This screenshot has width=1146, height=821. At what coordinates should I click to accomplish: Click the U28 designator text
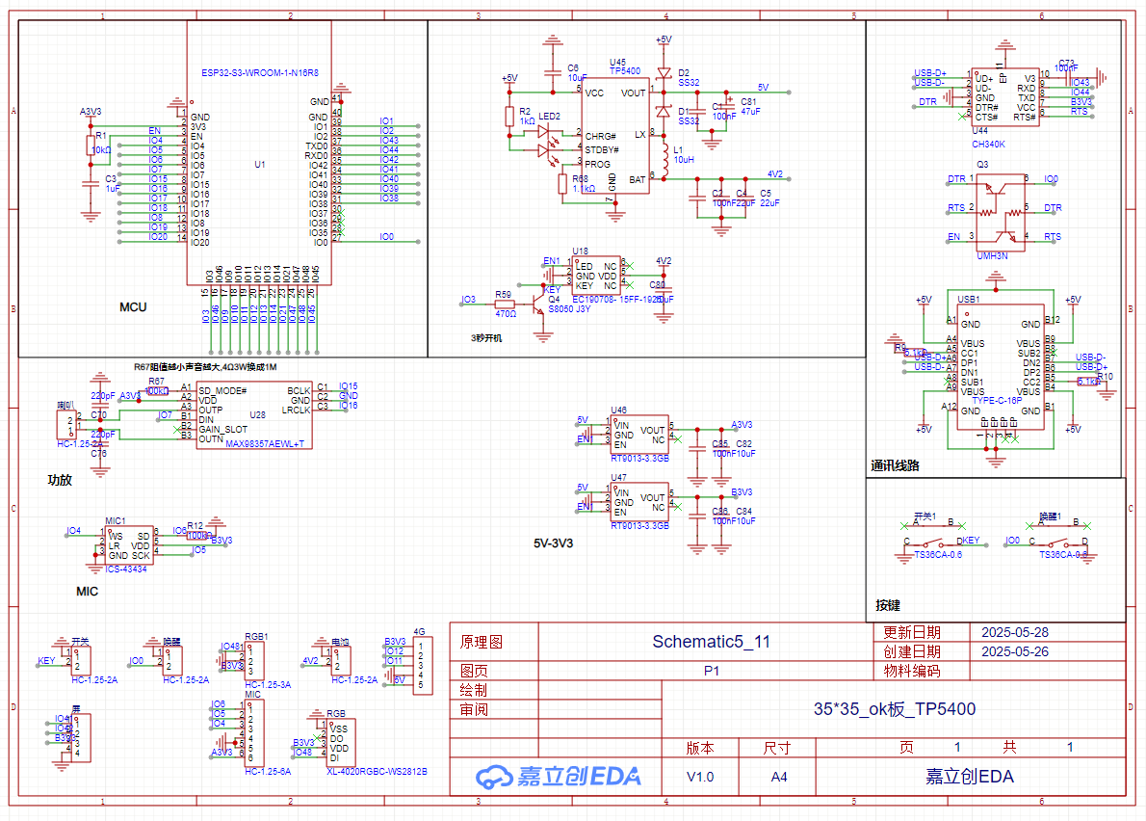pyautogui.click(x=257, y=414)
